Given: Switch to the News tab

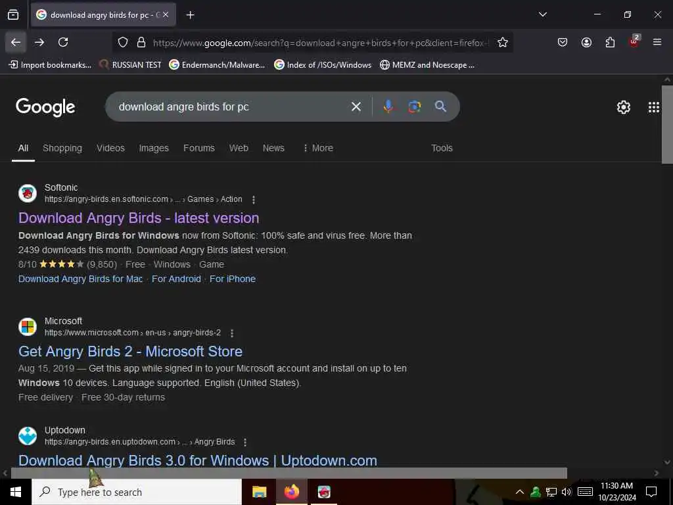Looking at the screenshot, I should pyautogui.click(x=273, y=148).
